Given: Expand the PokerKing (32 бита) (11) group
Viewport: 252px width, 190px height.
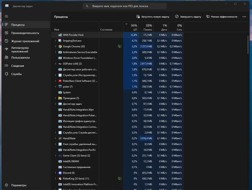Looking at the screenshot, I should coord(55,178).
